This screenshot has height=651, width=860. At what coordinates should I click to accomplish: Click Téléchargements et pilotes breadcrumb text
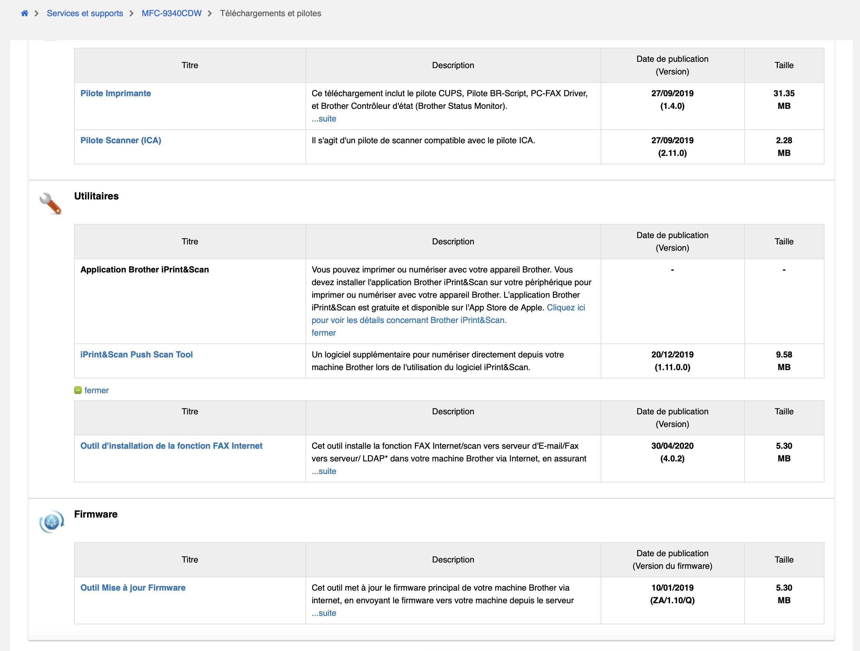pos(270,13)
